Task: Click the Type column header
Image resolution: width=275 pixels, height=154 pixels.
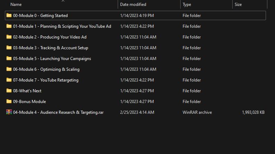Action: [187, 5]
